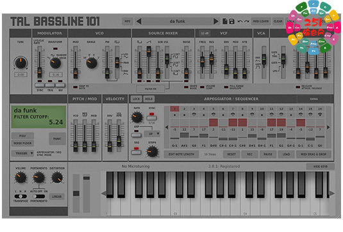Open the arpeggiator UP mode dropdown
343x232 pixels.
pos(152,134)
